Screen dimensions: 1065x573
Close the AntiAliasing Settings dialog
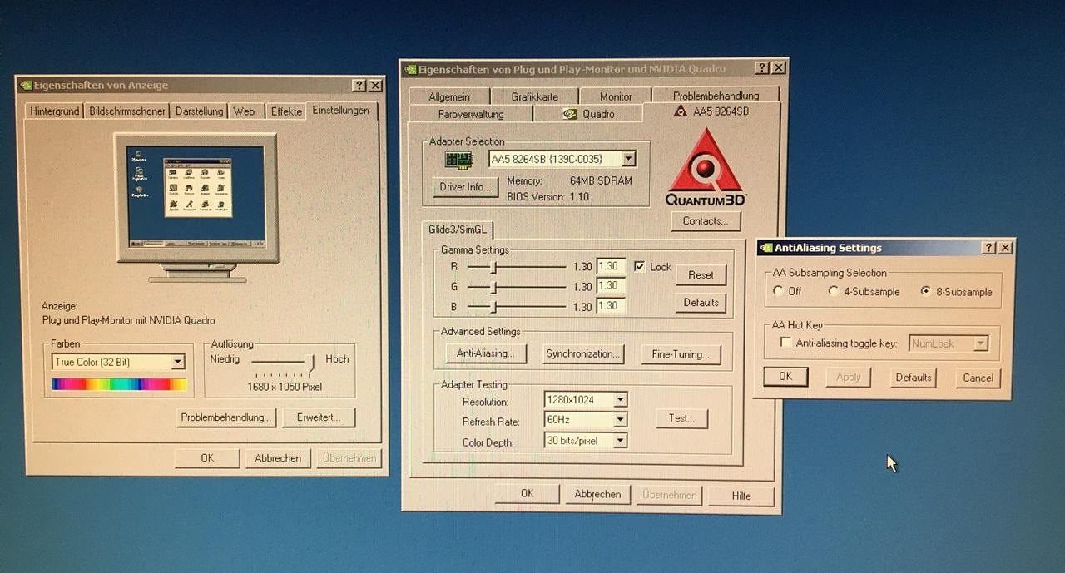(1005, 248)
